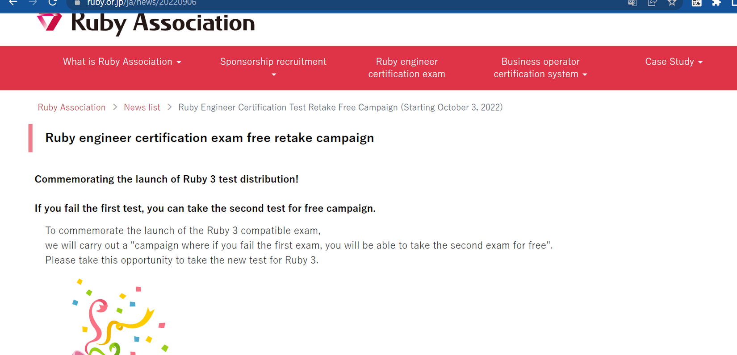Image resolution: width=737 pixels, height=355 pixels.
Task: Click 'Please take this opportunity' sentence
Action: (x=182, y=260)
